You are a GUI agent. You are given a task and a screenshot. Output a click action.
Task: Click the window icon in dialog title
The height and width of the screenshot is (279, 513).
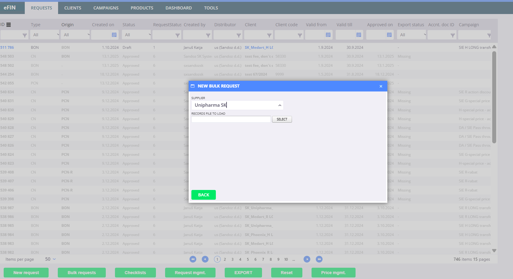[193, 86]
